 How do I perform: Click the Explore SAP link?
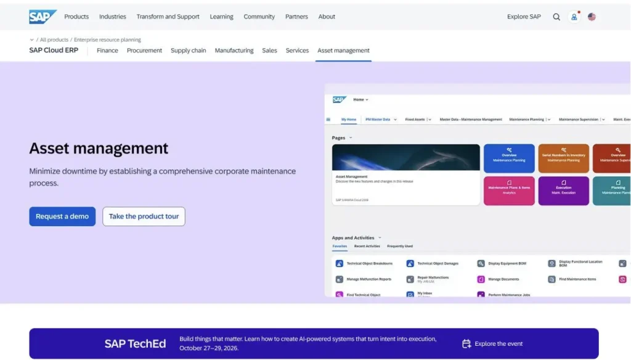click(x=524, y=17)
